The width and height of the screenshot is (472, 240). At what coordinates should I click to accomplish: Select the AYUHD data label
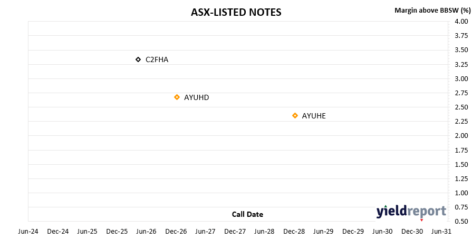coord(197,97)
